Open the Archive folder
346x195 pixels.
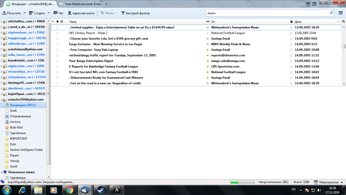click(15, 122)
